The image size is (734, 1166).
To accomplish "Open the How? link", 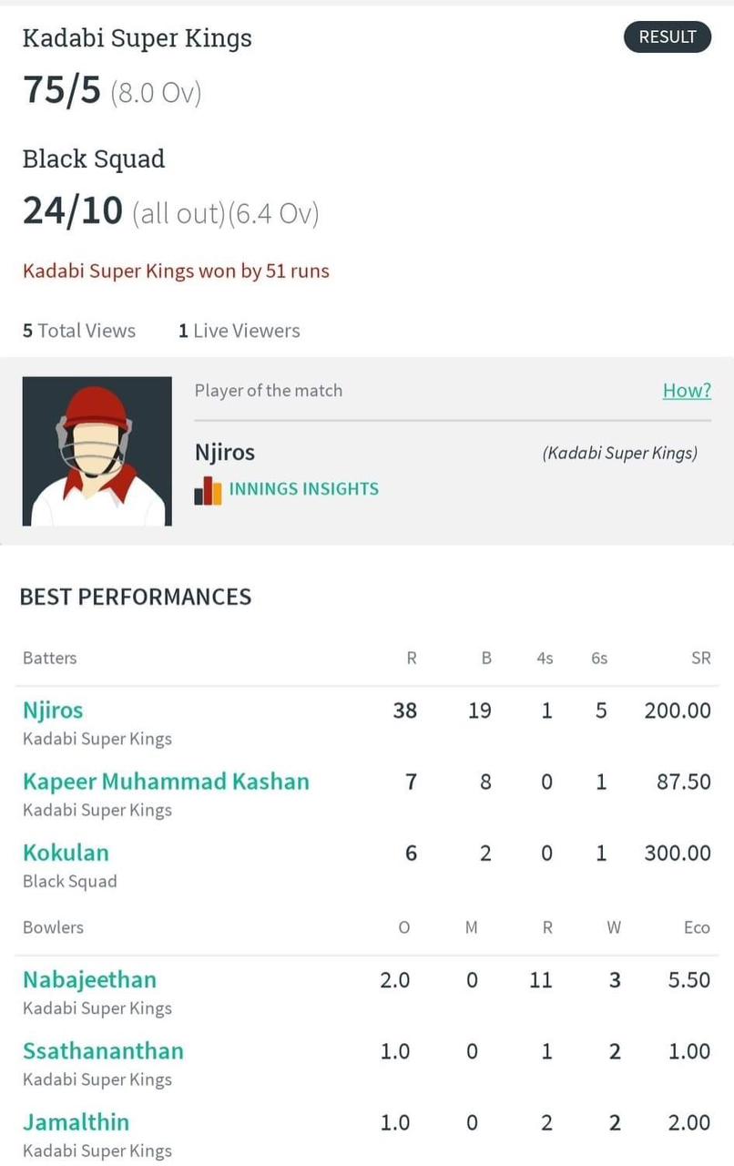I will pyautogui.click(x=687, y=391).
